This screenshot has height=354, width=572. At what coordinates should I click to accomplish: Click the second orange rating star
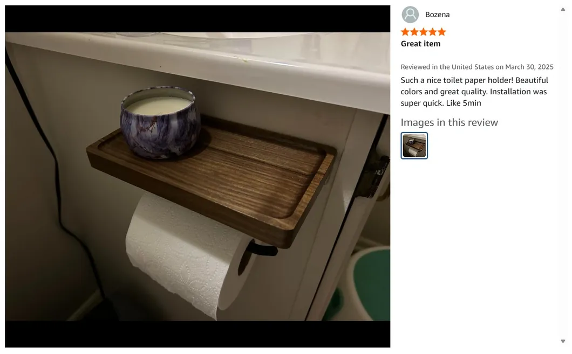click(414, 32)
